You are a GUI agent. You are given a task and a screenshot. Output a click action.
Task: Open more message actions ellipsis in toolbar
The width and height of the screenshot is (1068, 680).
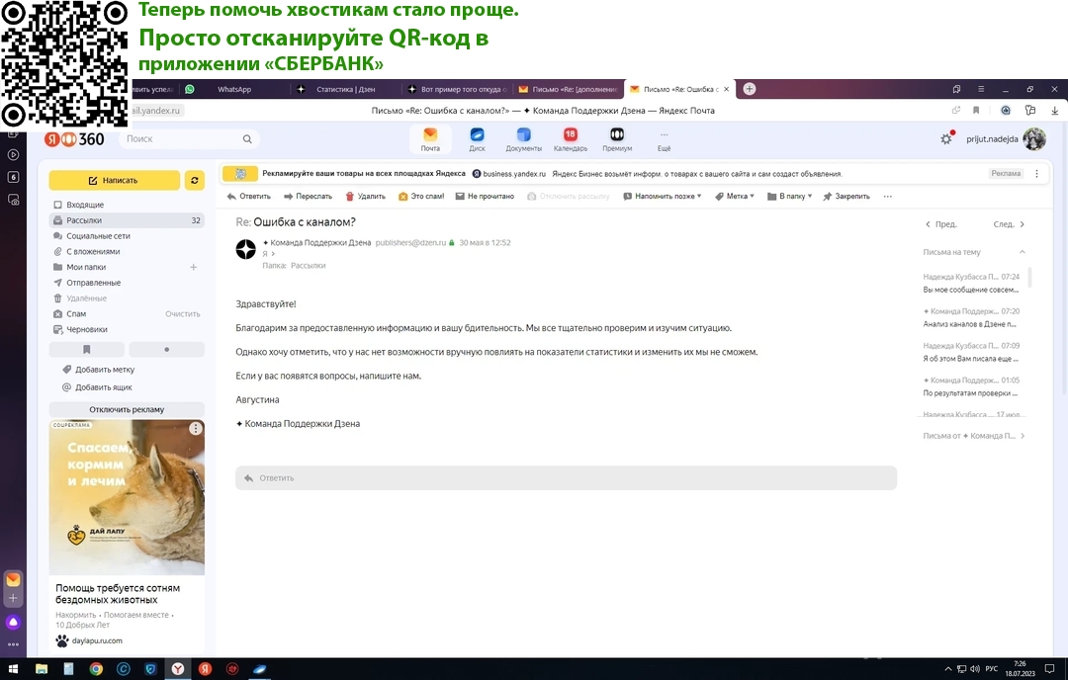(887, 196)
